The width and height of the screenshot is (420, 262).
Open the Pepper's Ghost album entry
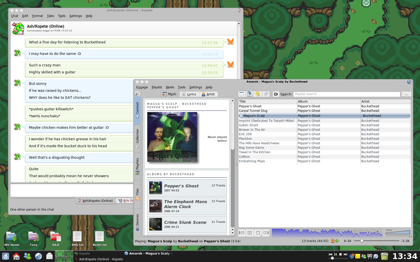pyautogui.click(x=187, y=188)
